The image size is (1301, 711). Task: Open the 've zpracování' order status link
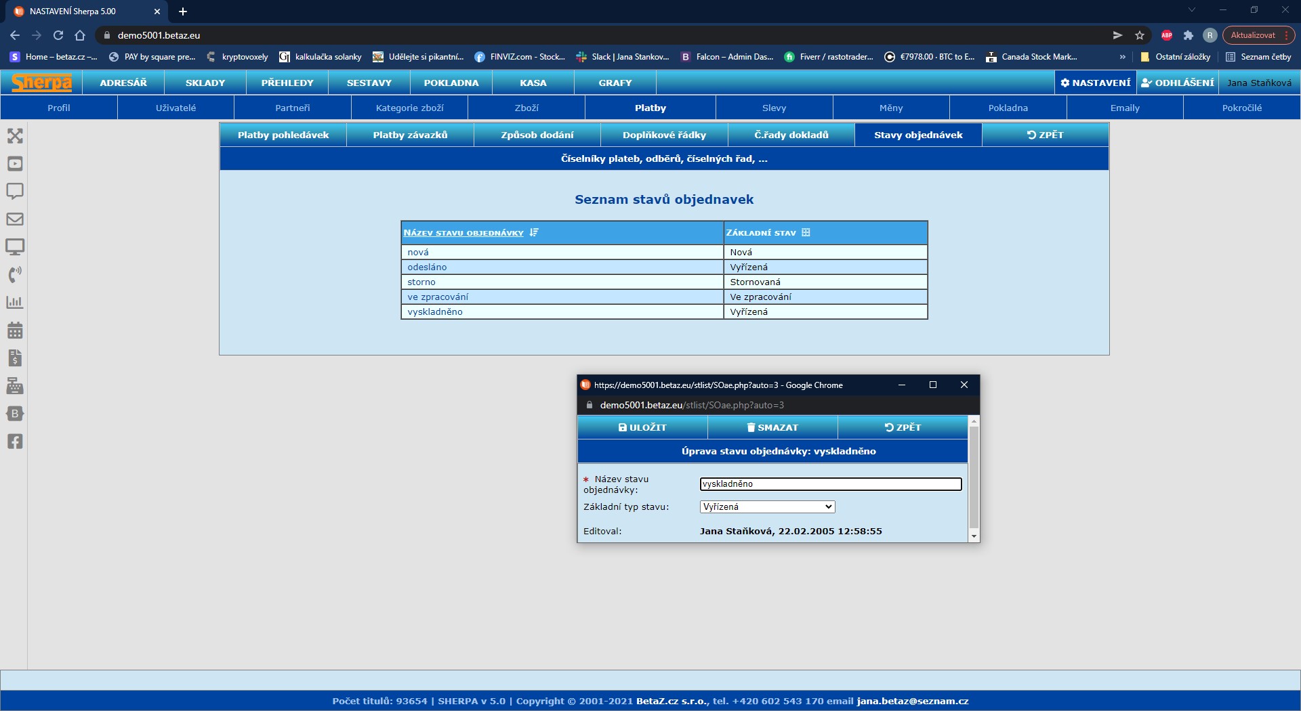(438, 297)
